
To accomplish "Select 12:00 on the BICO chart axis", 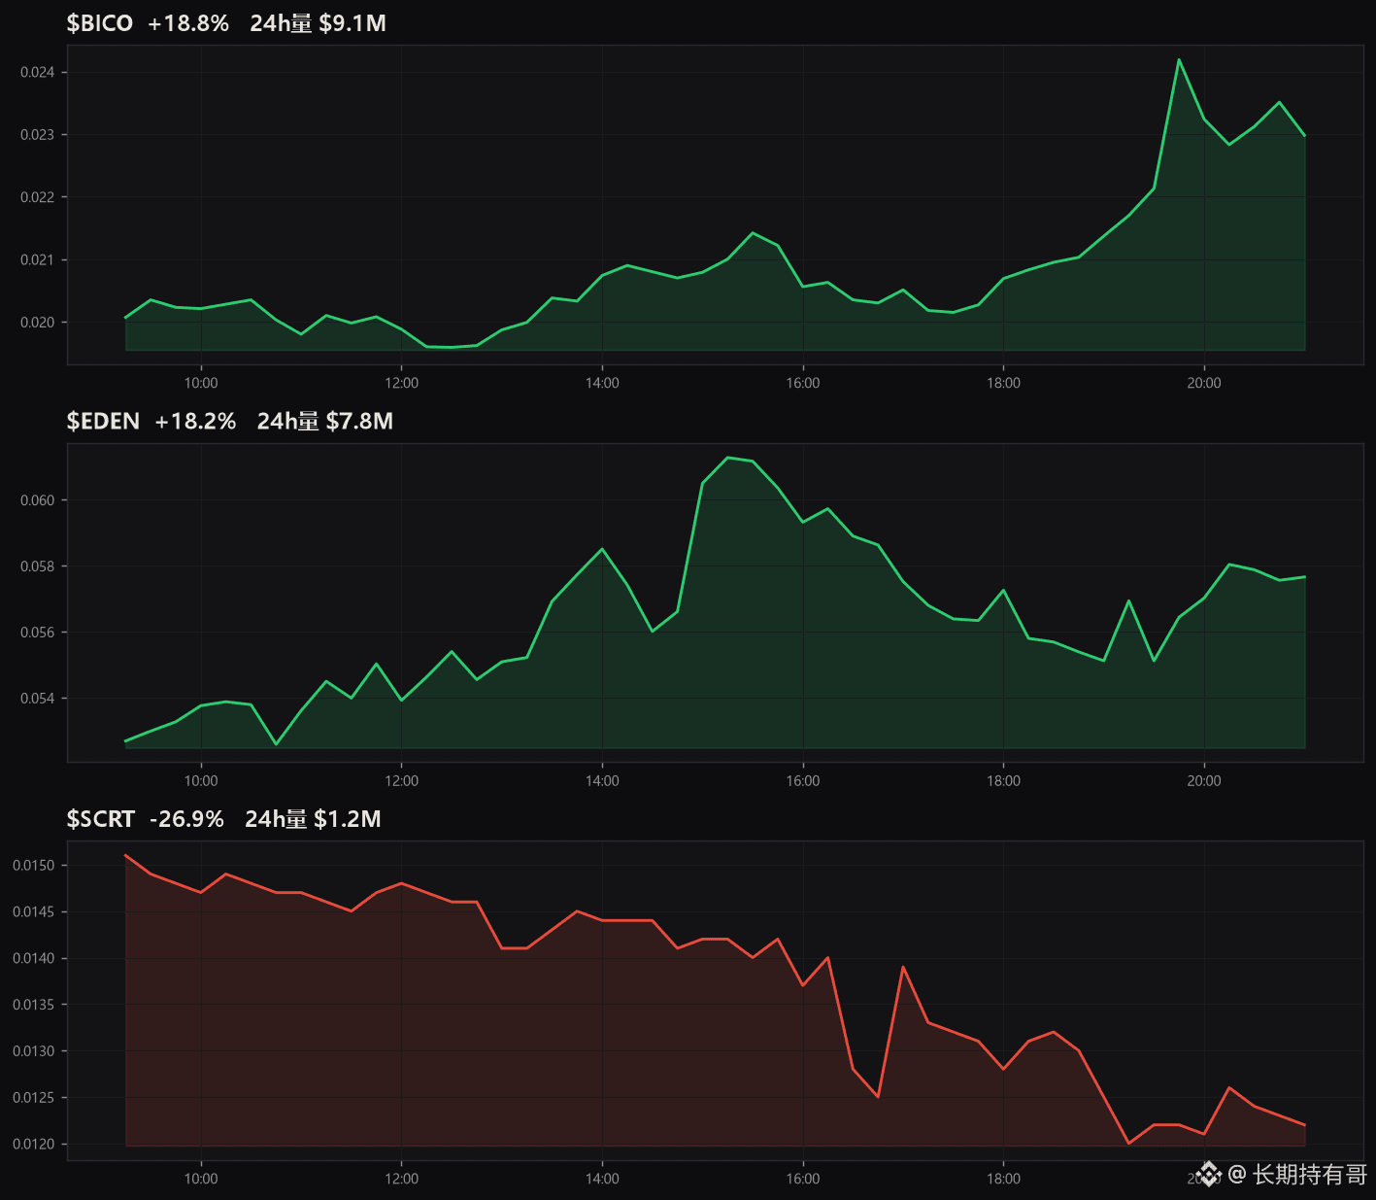I will point(402,383).
